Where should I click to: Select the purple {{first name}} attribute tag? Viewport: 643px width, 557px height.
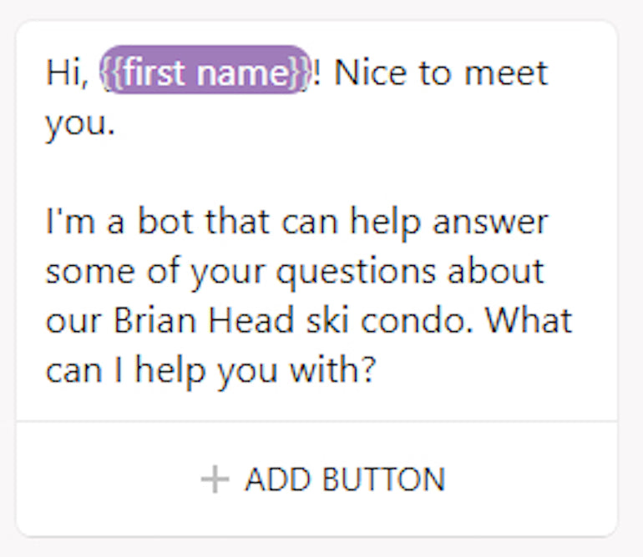205,73
